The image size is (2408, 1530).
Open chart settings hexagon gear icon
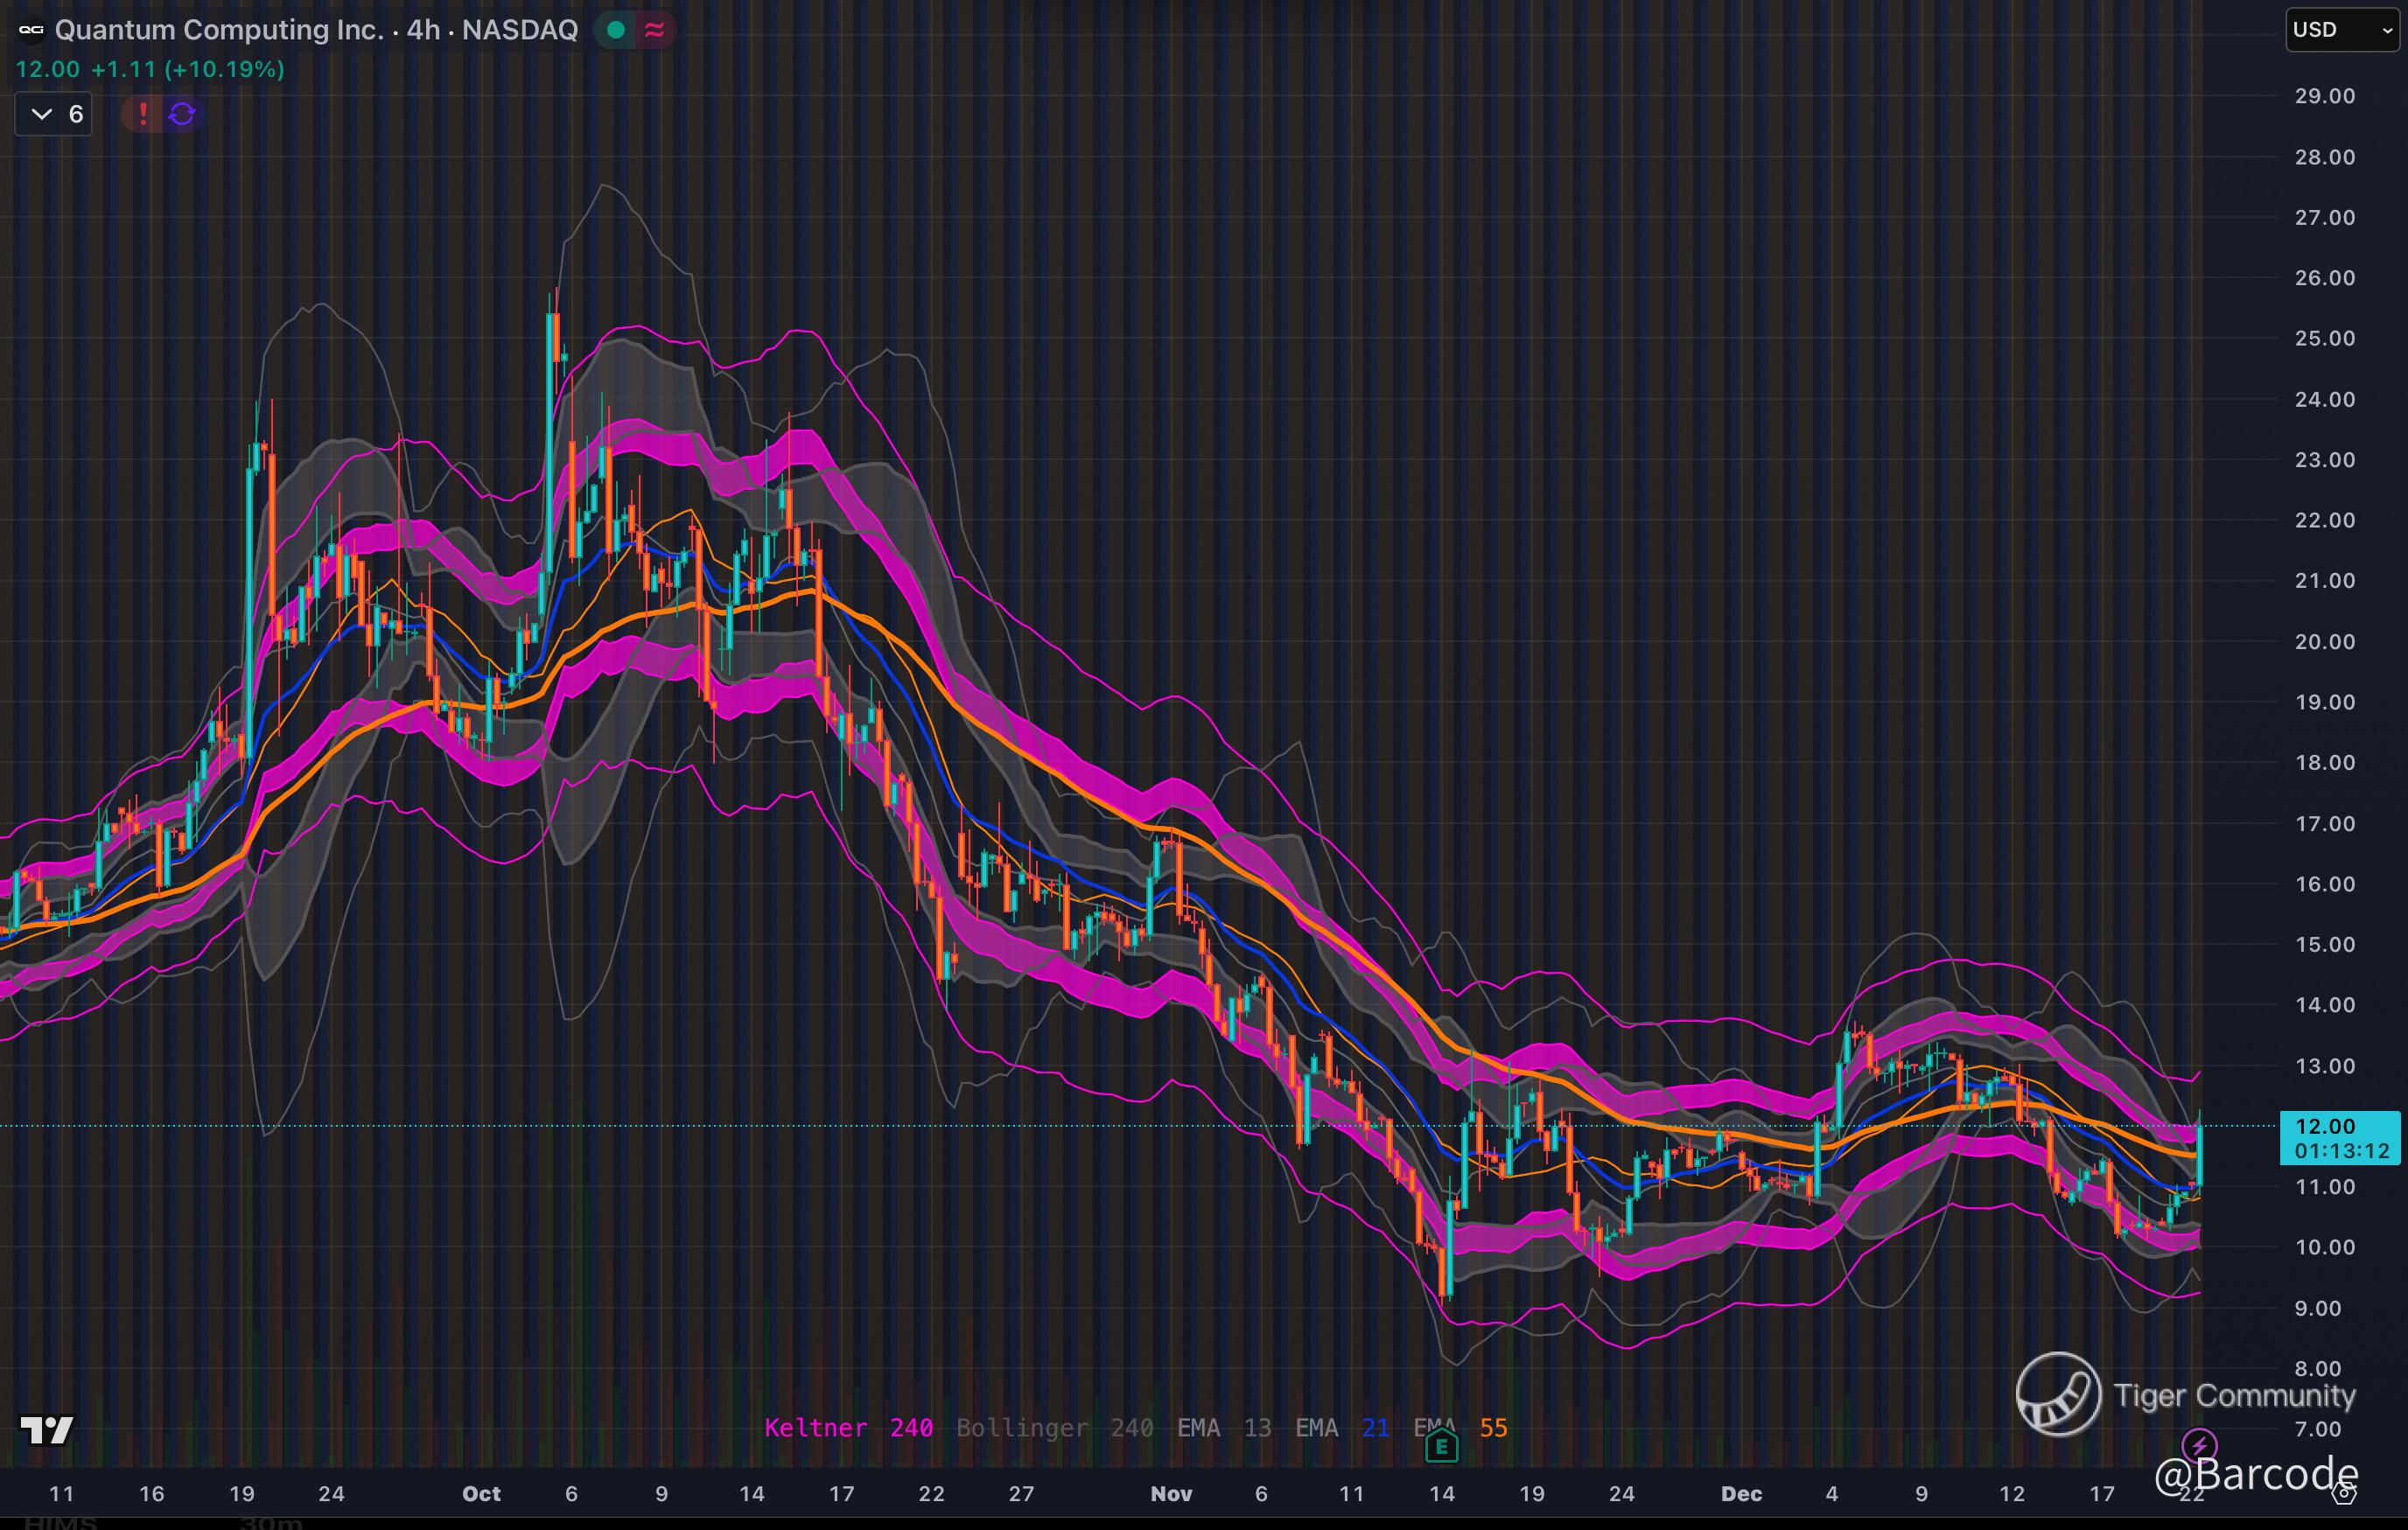pyautogui.click(x=2346, y=1494)
